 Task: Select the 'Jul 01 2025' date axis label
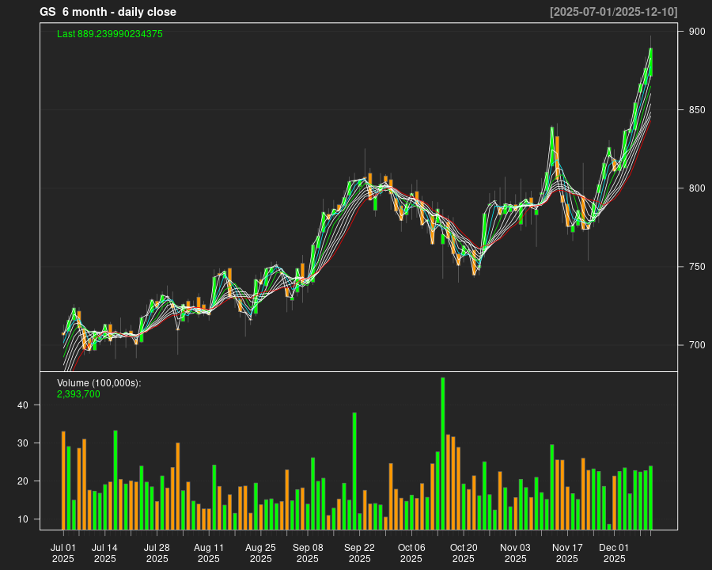[63, 553]
